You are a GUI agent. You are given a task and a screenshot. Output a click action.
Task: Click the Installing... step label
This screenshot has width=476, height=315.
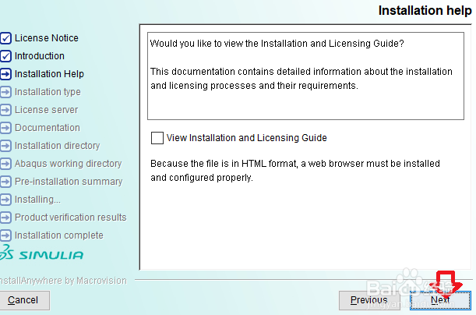point(37,200)
